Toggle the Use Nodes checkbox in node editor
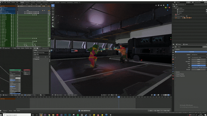This screenshot has height=116, width=207. click(25, 95)
